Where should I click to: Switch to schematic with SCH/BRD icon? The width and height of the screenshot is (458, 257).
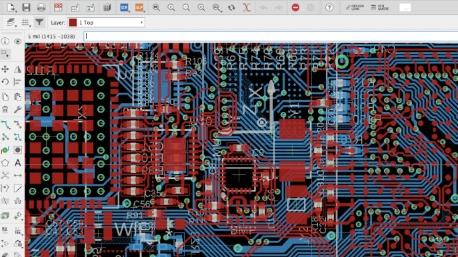pos(58,7)
